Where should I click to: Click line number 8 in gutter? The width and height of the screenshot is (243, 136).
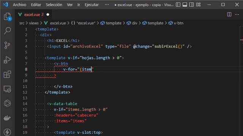point(26,69)
